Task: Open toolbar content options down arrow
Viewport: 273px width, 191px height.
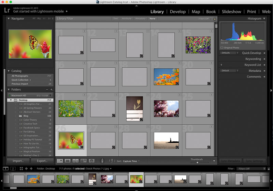Action: tap(214, 161)
